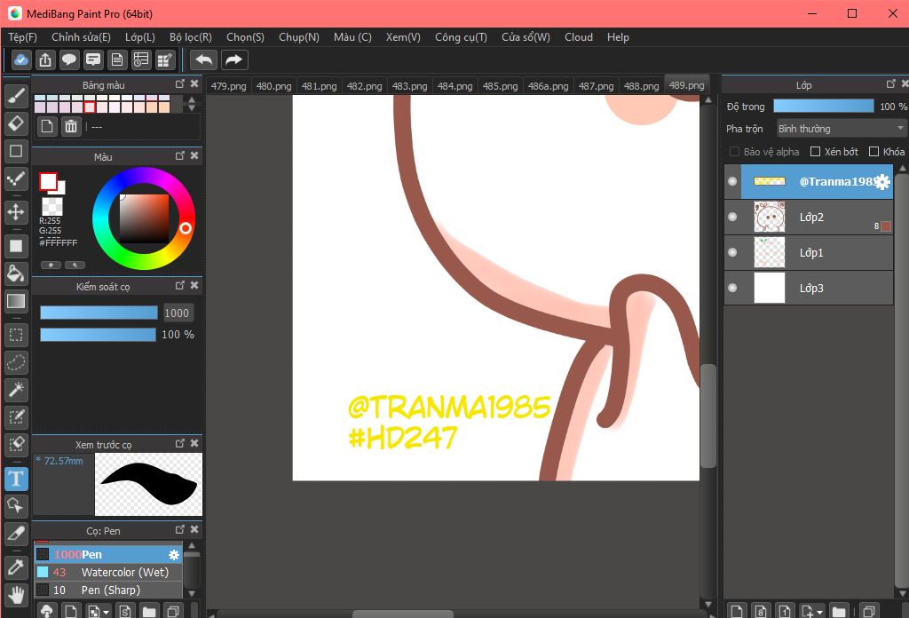Click the Lớp3 layer thumbnail

pyautogui.click(x=770, y=288)
